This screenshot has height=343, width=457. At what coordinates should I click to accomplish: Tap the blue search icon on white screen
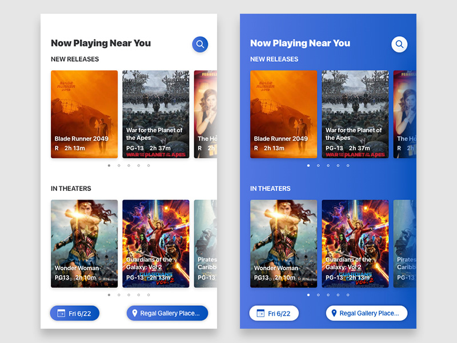pyautogui.click(x=200, y=45)
